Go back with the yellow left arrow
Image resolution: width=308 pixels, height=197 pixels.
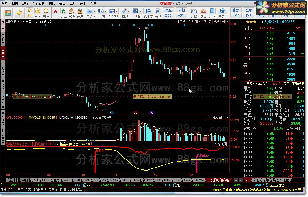coord(19,13)
